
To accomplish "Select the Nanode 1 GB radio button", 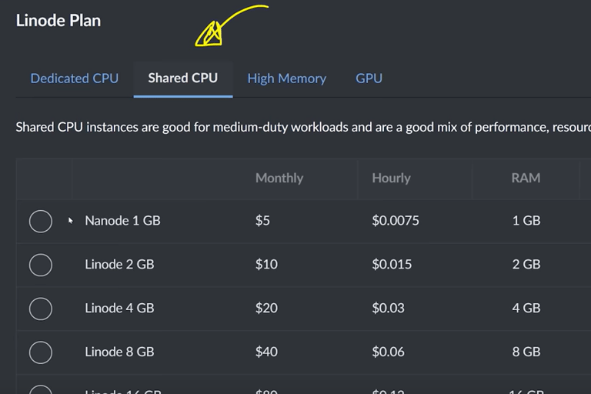I will (x=40, y=221).
